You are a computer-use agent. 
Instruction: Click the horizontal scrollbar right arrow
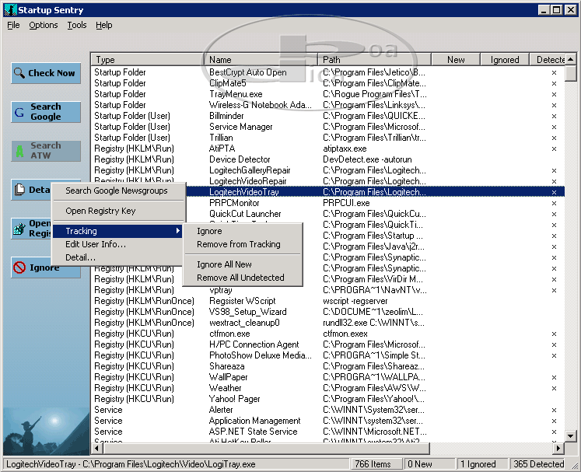point(558,448)
